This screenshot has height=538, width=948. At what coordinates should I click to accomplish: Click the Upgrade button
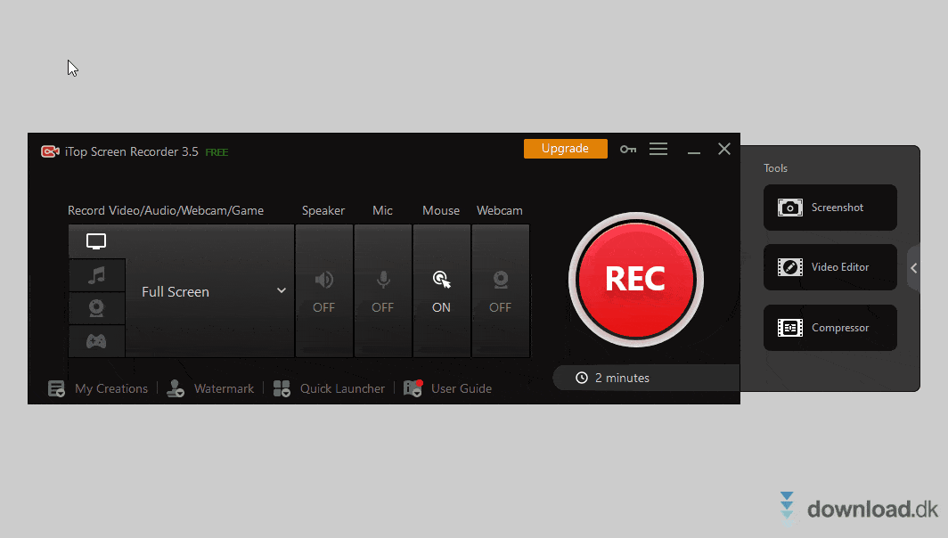coord(565,149)
